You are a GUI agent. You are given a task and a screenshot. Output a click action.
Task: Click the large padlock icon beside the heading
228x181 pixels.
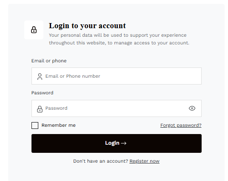tap(34, 30)
